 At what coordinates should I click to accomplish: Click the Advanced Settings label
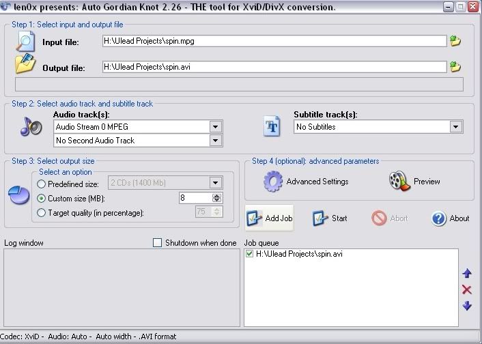317,182
